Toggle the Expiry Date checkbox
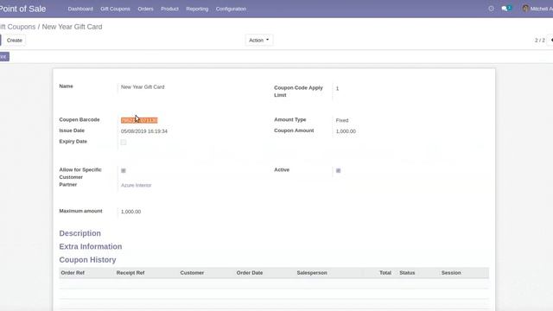Screen dimensions: 553x311 click(124, 142)
